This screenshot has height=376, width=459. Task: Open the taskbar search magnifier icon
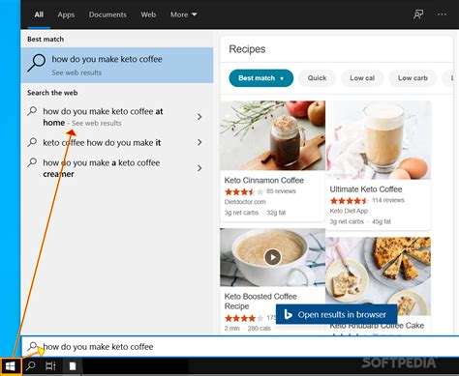(x=31, y=365)
